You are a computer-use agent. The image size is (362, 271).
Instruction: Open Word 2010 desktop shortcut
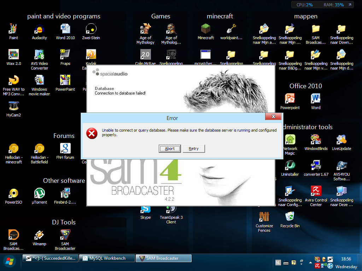65,32
